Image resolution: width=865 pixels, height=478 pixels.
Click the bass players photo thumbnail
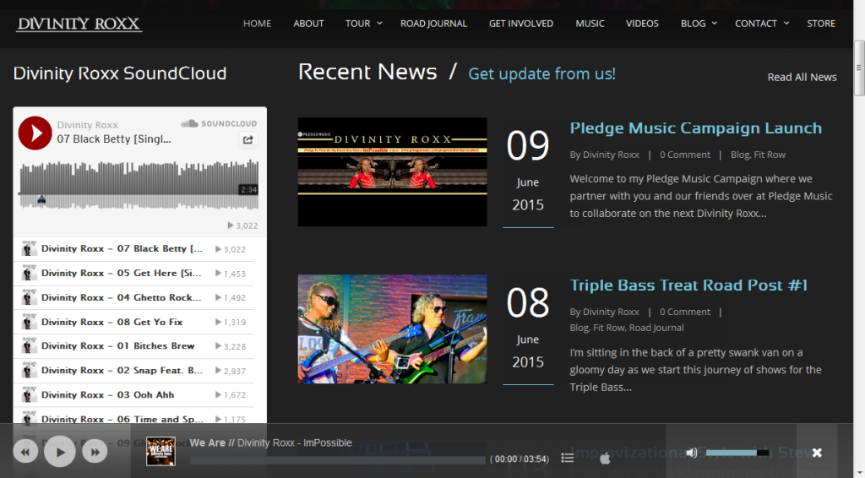[x=392, y=329]
